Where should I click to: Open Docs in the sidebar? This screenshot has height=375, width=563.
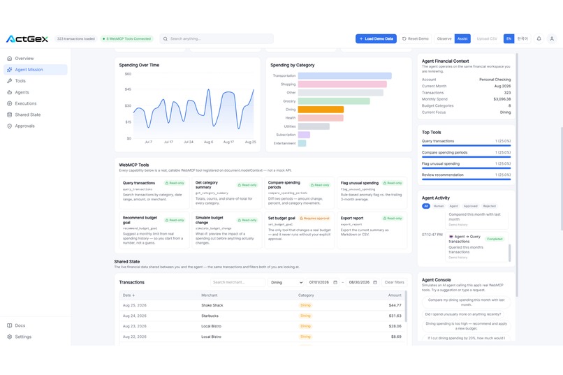36,325
